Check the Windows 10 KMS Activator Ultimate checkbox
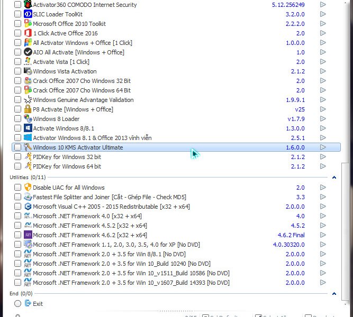 (x=17, y=147)
